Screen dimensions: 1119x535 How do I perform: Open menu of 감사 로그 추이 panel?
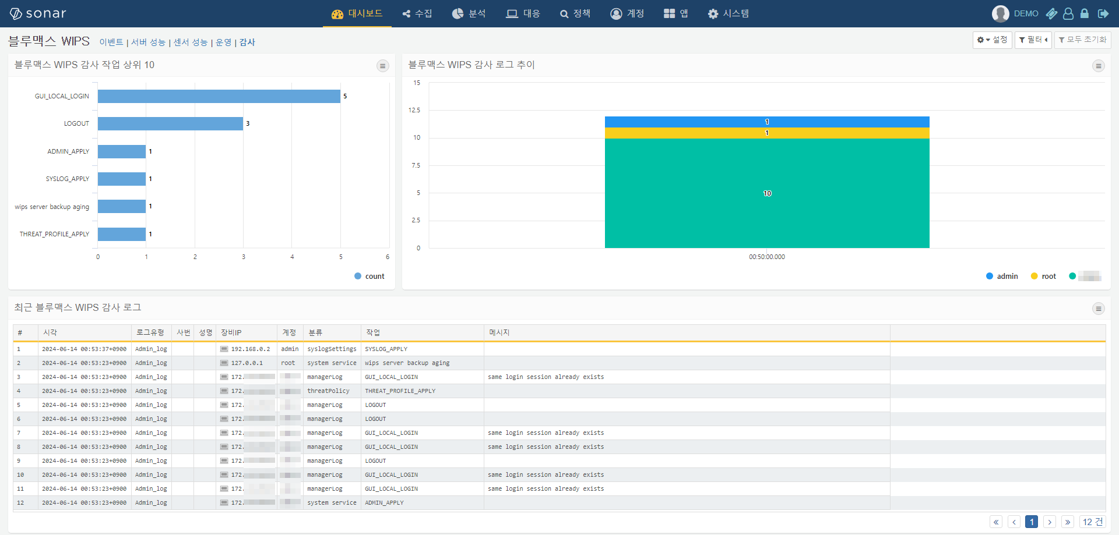click(x=1098, y=66)
